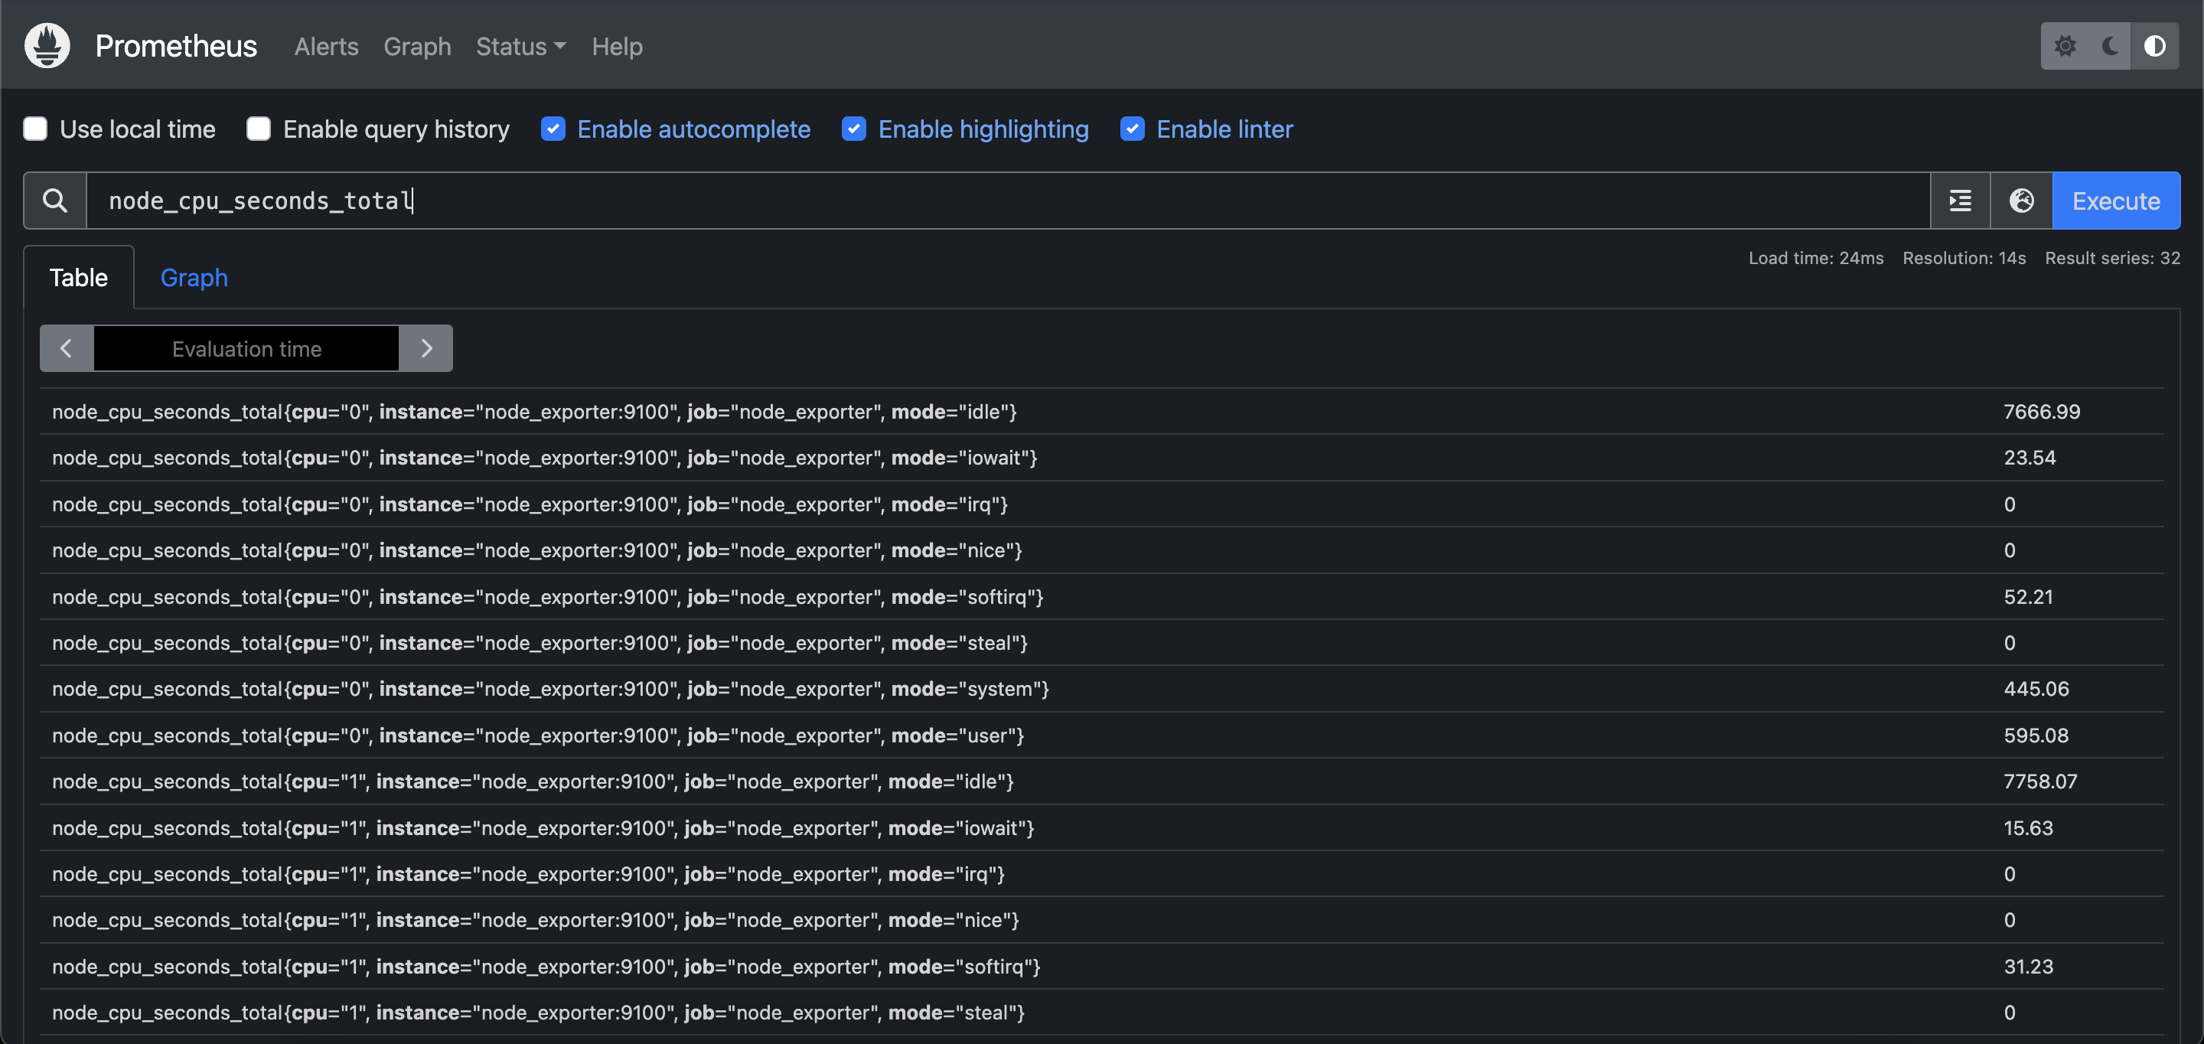Disable the Enable highlighting option
Screen dimensions: 2204x1044
click(854, 129)
